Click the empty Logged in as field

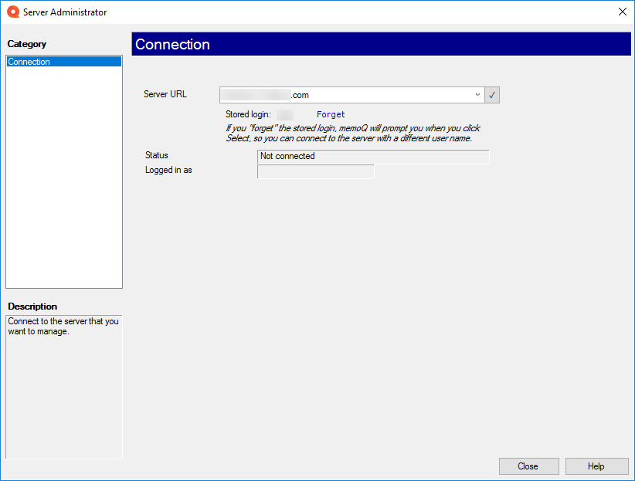315,171
